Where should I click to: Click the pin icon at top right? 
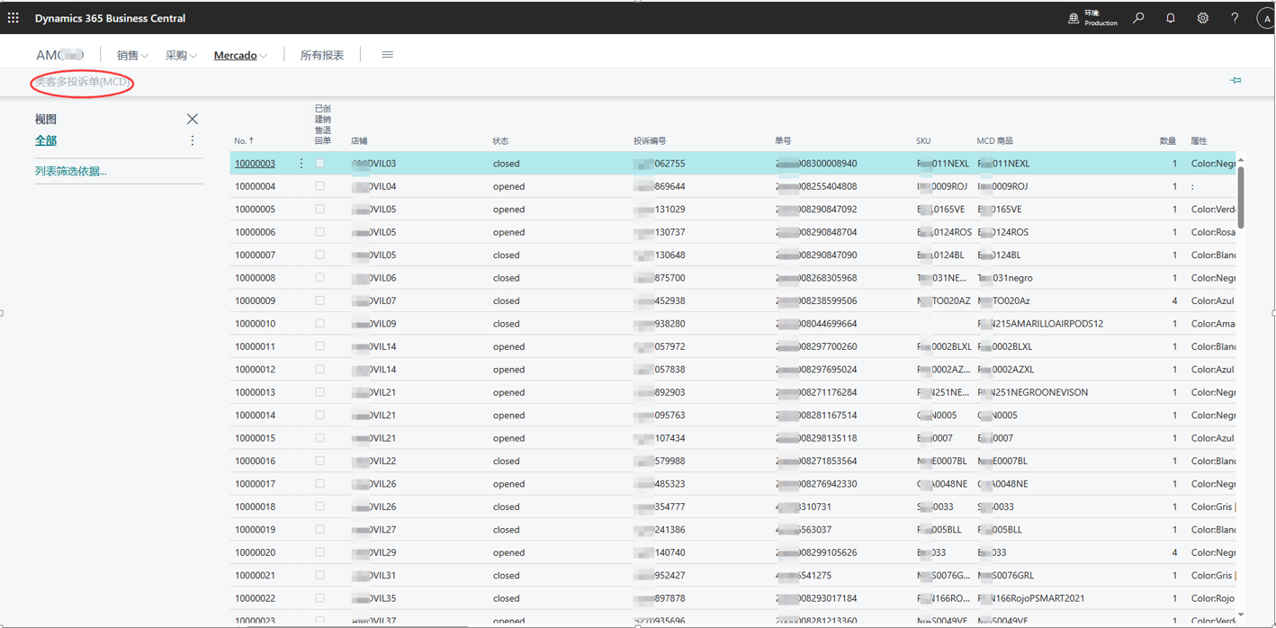[1236, 81]
